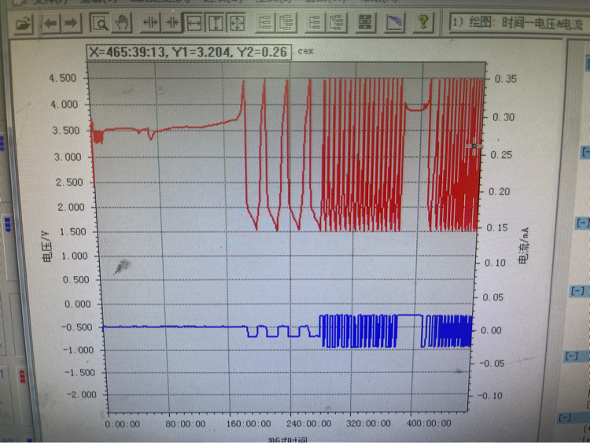This screenshot has width=590, height=443.
Task: Click the X/Y1/Y2 cursor readout box
Action: [x=187, y=51]
